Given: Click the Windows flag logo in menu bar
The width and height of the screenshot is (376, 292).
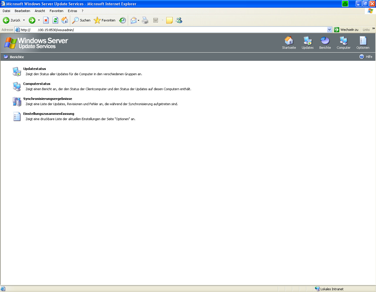Looking at the screenshot, I should pyautogui.click(x=370, y=11).
